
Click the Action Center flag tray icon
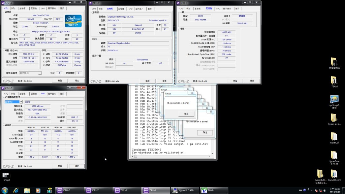tap(316, 191)
